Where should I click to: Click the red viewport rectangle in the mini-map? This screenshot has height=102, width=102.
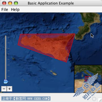point(88,79)
